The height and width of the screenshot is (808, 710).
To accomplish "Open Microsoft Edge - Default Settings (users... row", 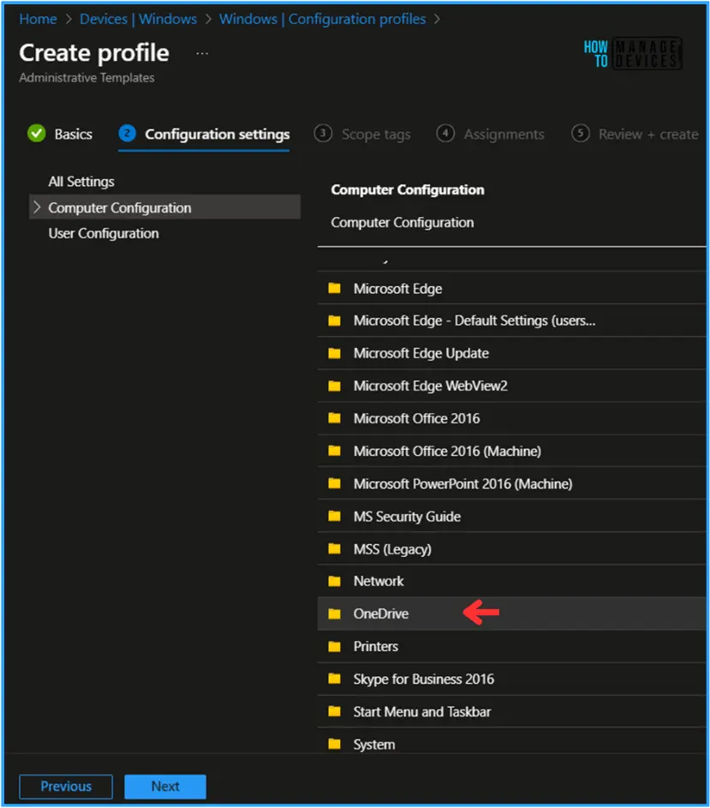I will (511, 320).
